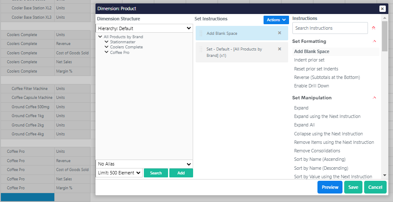Close the Dimension: Product dialog

tap(382, 8)
